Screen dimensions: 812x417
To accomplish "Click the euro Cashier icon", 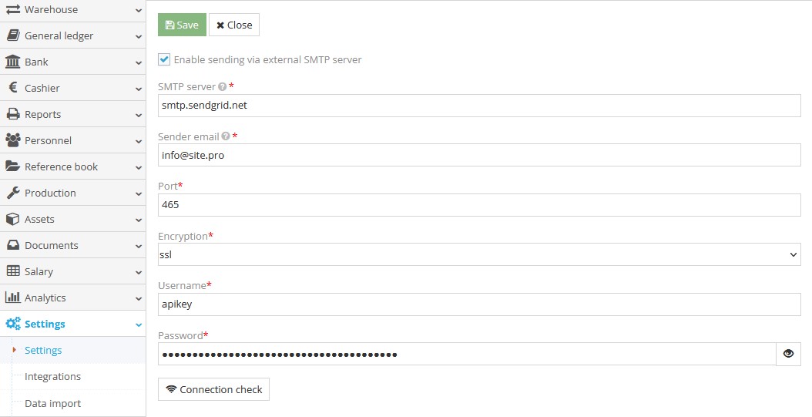I will [x=12, y=88].
